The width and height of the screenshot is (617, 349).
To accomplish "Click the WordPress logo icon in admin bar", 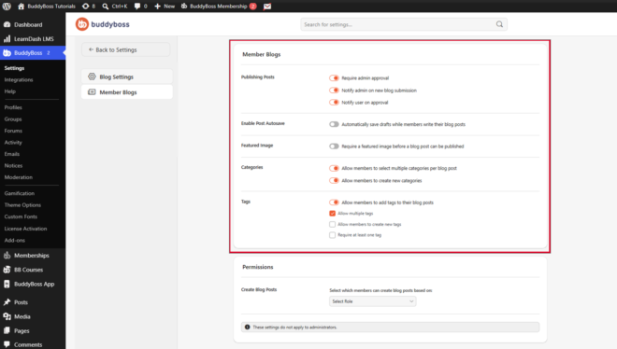I will (7, 7).
